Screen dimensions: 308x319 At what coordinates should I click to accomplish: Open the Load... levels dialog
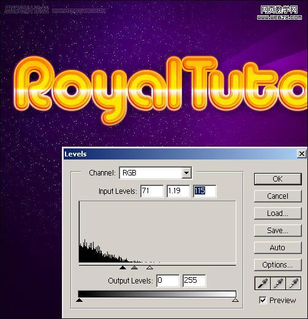click(x=277, y=213)
